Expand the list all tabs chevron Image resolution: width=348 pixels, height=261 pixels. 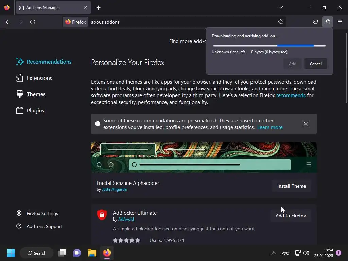click(x=280, y=7)
